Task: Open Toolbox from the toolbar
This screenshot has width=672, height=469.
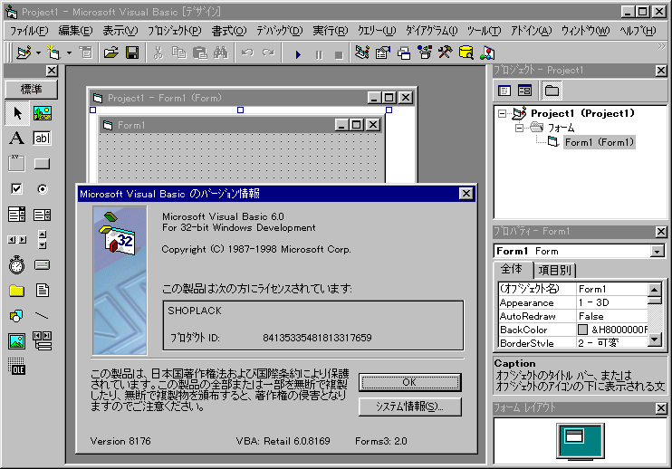Action: [x=446, y=53]
